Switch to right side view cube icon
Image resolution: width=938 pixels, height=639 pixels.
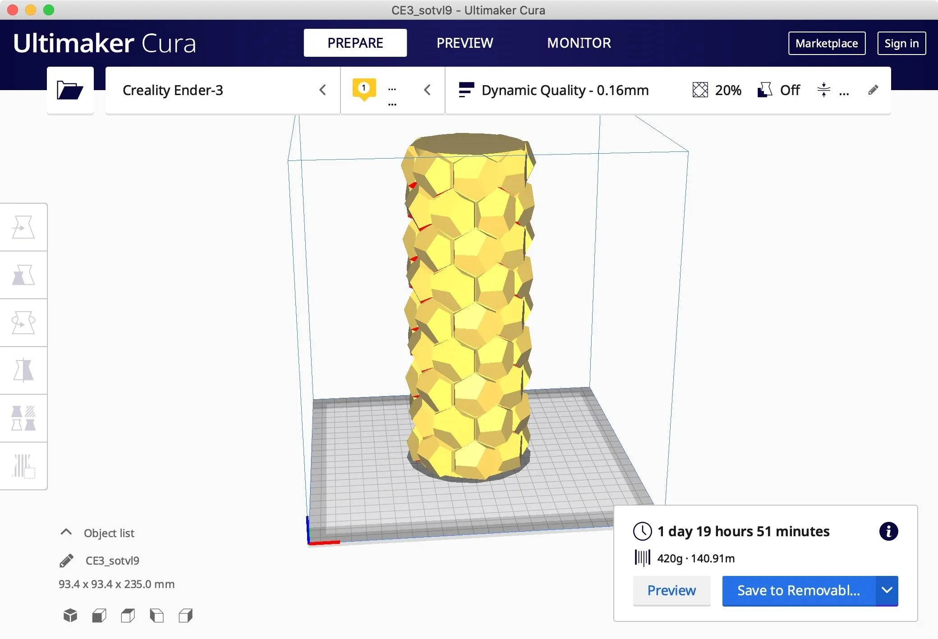(x=186, y=616)
